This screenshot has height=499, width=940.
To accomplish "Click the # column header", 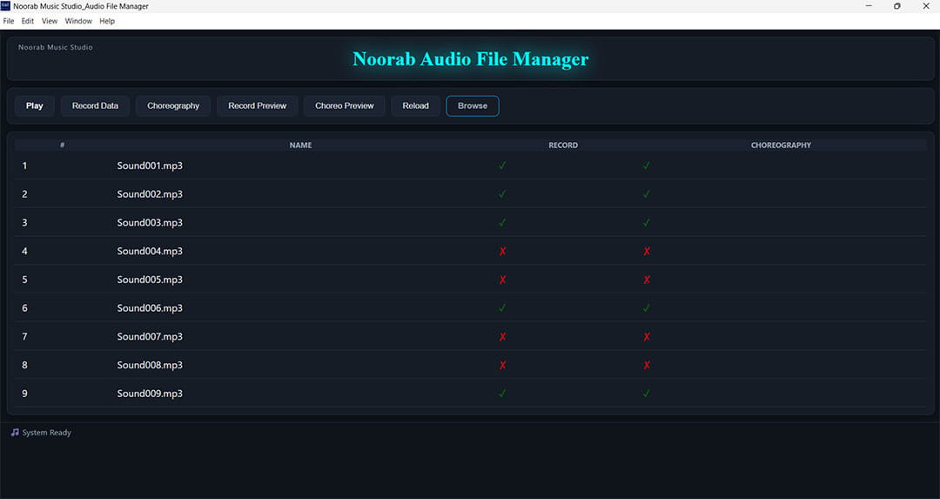I will [63, 145].
